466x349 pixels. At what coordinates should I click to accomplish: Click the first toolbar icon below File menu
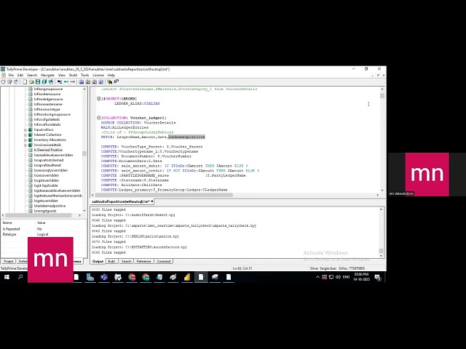(x=3, y=81)
